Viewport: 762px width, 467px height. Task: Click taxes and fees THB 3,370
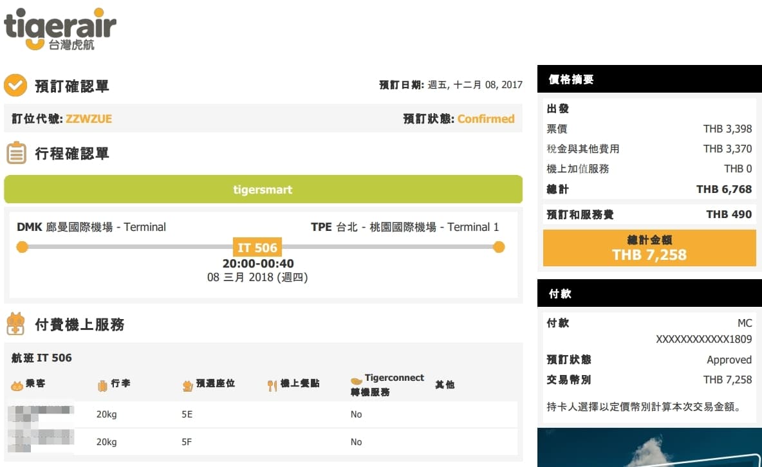click(727, 149)
